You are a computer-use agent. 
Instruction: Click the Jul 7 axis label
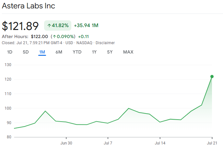click(x=108, y=143)
